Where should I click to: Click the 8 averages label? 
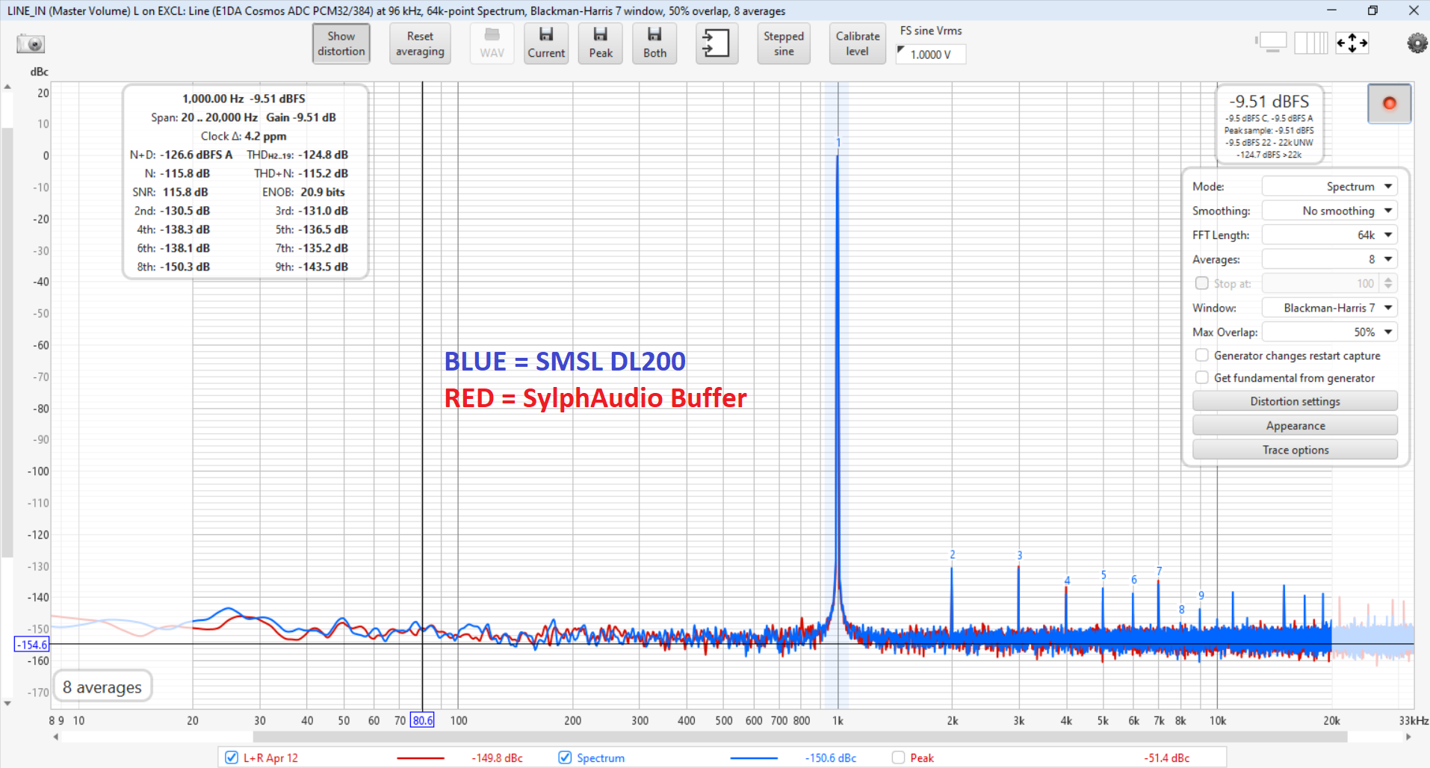[102, 687]
